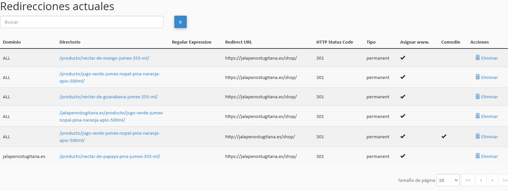
Task: Click trash icon in the Comodín-checked row
Action: point(478,136)
